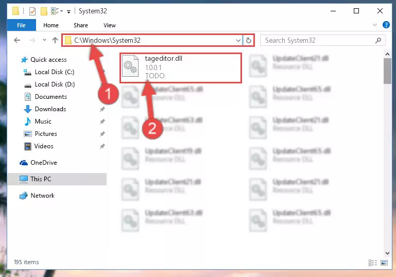Open Documents in navigation pane

[x=51, y=97]
